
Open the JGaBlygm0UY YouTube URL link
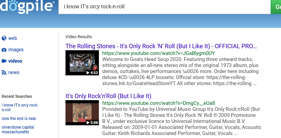point(158,53)
